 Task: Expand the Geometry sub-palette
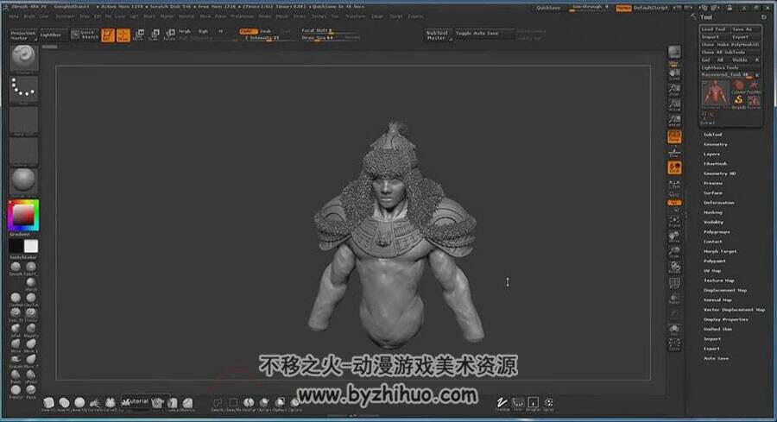715,145
